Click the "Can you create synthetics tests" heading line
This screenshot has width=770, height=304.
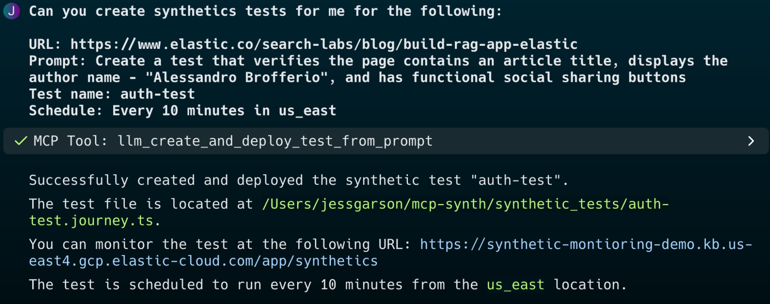pyautogui.click(x=265, y=11)
